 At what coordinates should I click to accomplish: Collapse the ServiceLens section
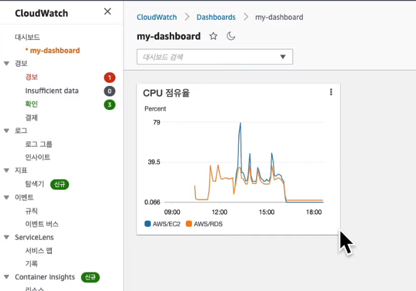click(x=7, y=237)
